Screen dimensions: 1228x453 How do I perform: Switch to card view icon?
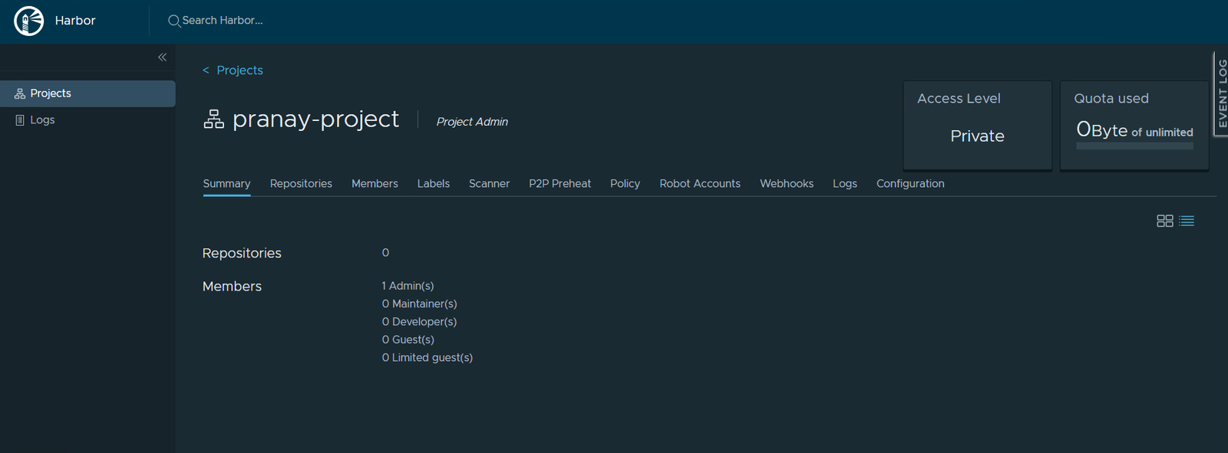pos(1165,221)
